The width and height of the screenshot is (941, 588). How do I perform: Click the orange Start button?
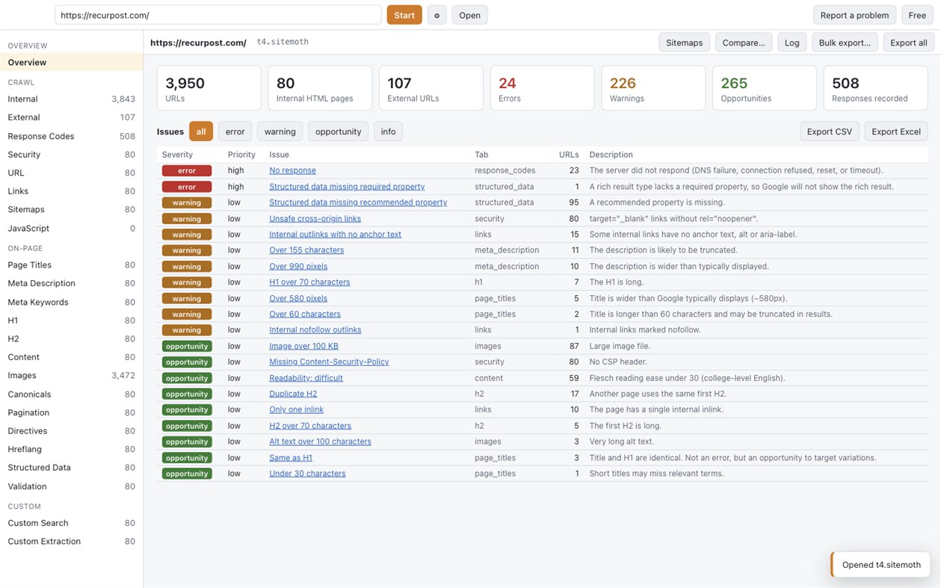point(404,15)
